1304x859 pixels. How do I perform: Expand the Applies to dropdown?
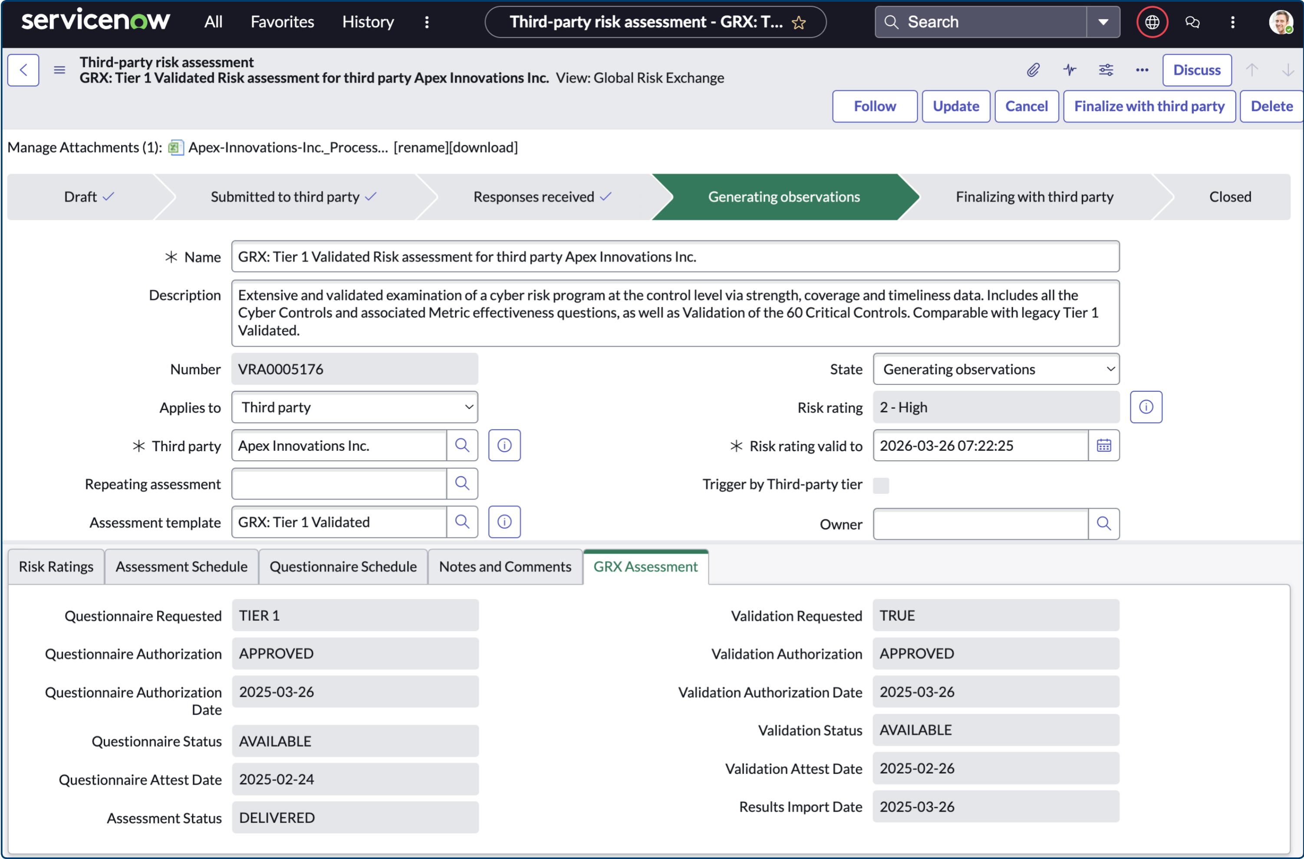(x=355, y=407)
